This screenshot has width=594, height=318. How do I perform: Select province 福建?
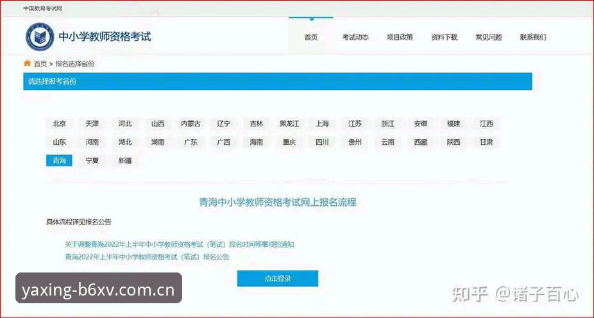454,124
